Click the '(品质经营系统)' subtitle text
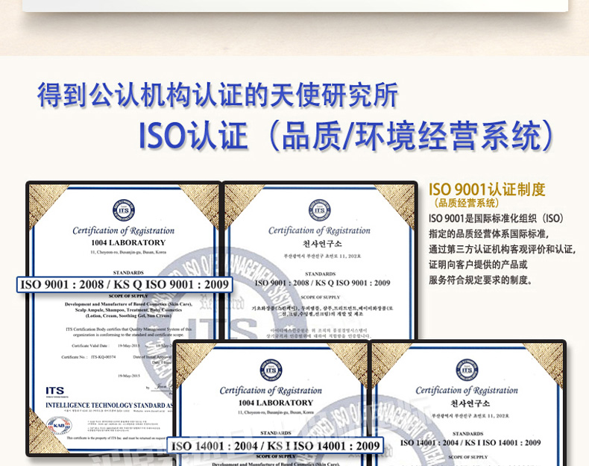Image resolution: width=589 pixels, height=466 pixels. (x=467, y=203)
